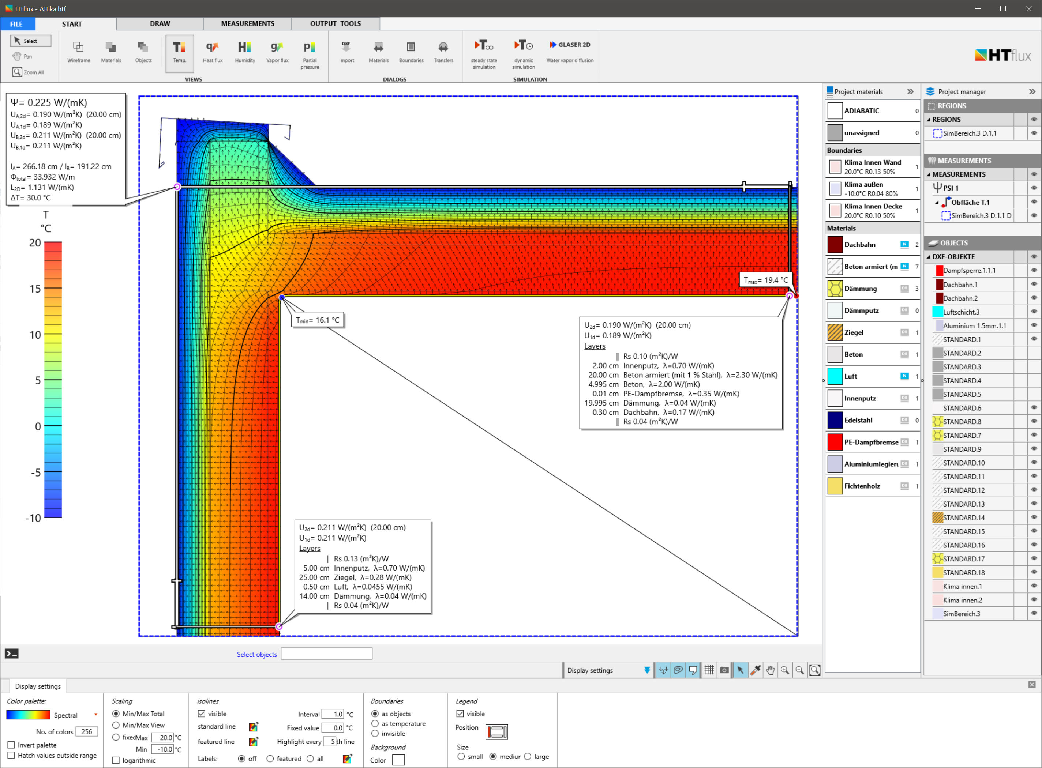Start Glaser 2D water vapor diffusion
Viewport: 1042px width, 768px height.
(570, 51)
